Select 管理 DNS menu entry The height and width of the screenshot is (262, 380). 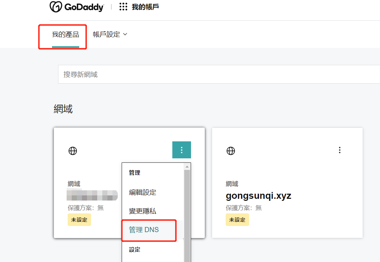[x=144, y=229]
